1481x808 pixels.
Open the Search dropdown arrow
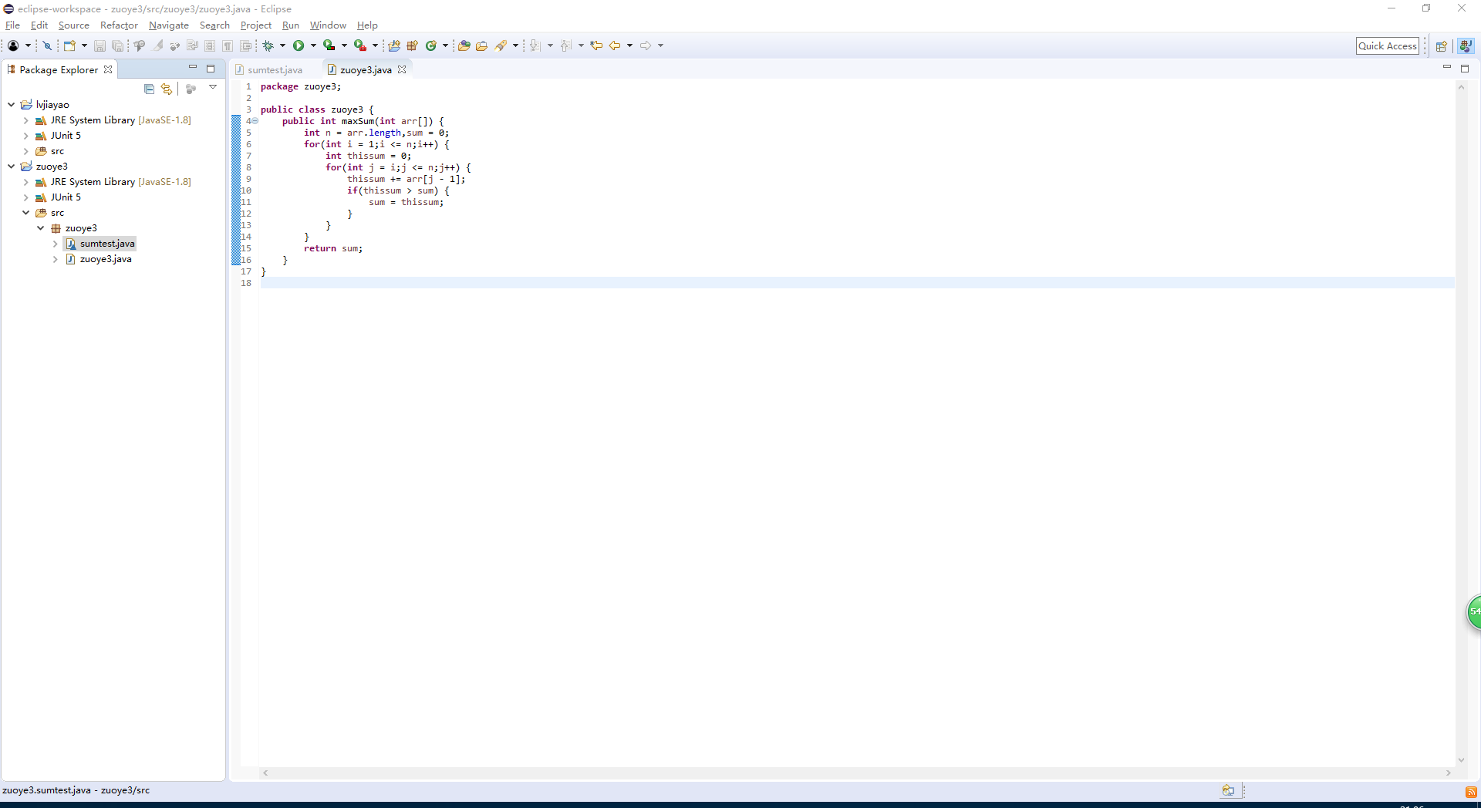click(515, 45)
